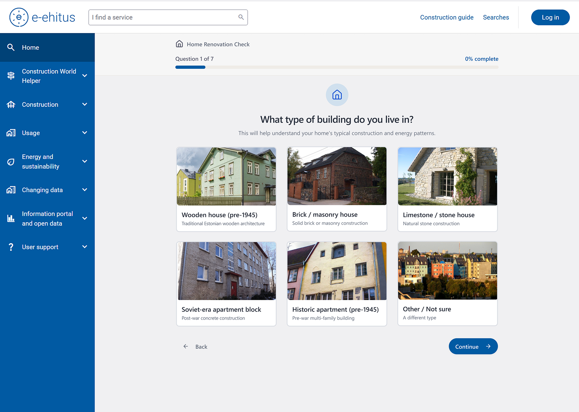Click the Construction World Helper signpost icon
Viewport: 579px width, 412px height.
pos(11,76)
